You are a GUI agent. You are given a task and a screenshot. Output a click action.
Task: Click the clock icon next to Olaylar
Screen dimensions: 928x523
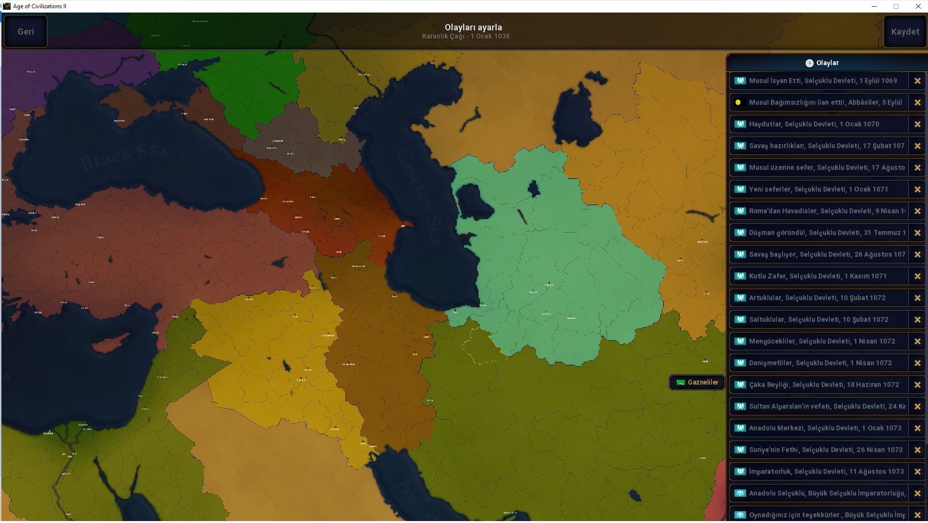pos(809,63)
